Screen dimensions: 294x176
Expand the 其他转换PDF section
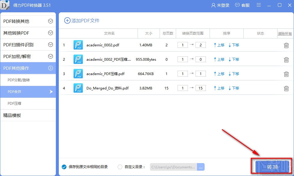pos(28,33)
